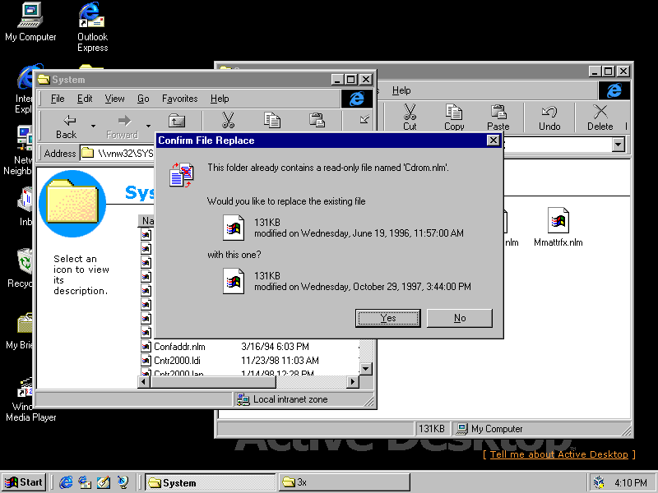This screenshot has width=658, height=493.
Task: Delete in the 3x window toolbar
Action: coord(600,117)
